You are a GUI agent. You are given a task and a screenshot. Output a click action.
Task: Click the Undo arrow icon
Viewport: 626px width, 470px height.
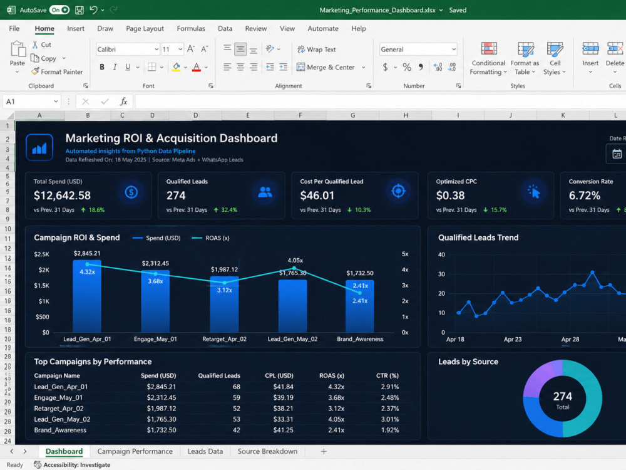[x=93, y=10]
